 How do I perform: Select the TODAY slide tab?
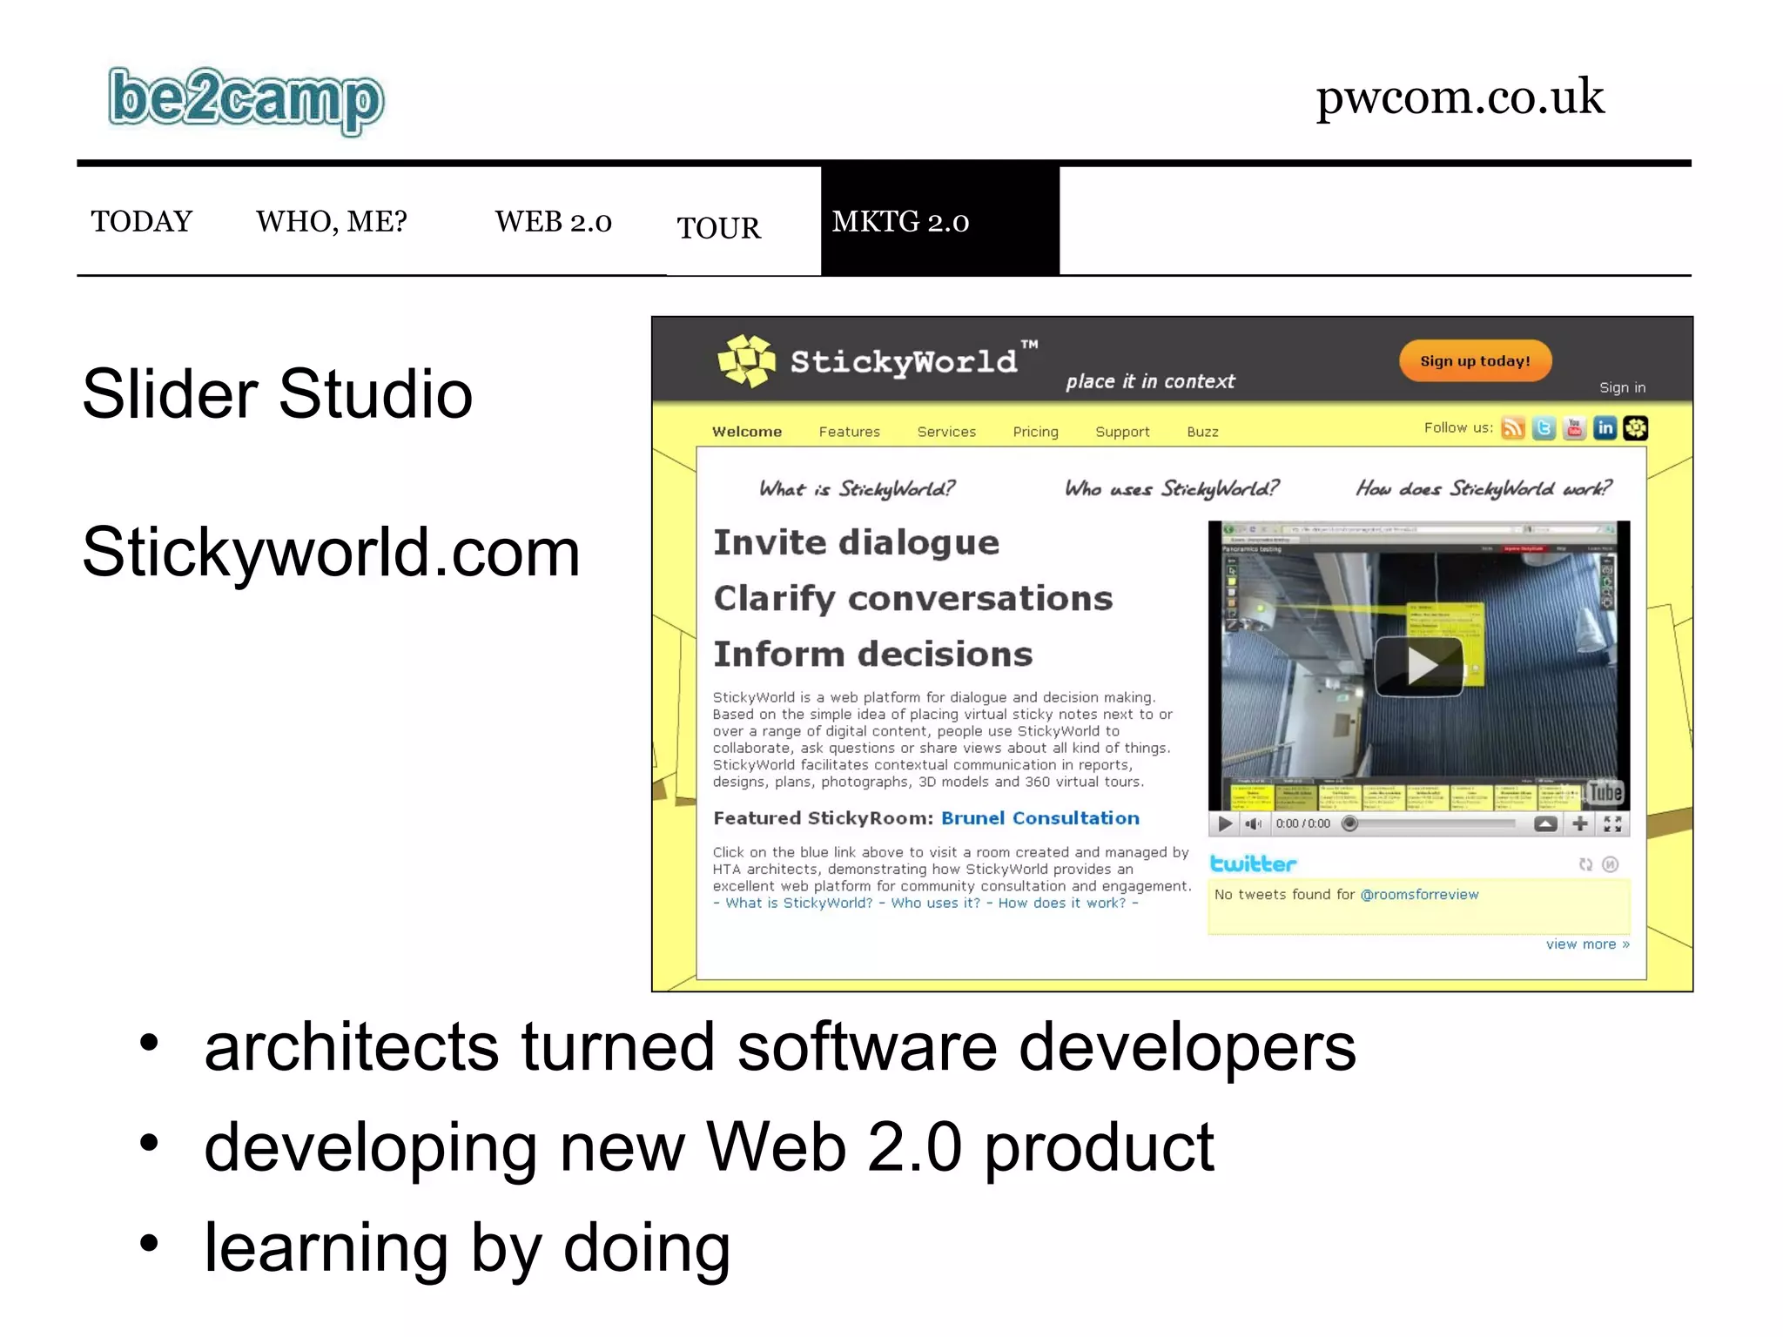142,221
